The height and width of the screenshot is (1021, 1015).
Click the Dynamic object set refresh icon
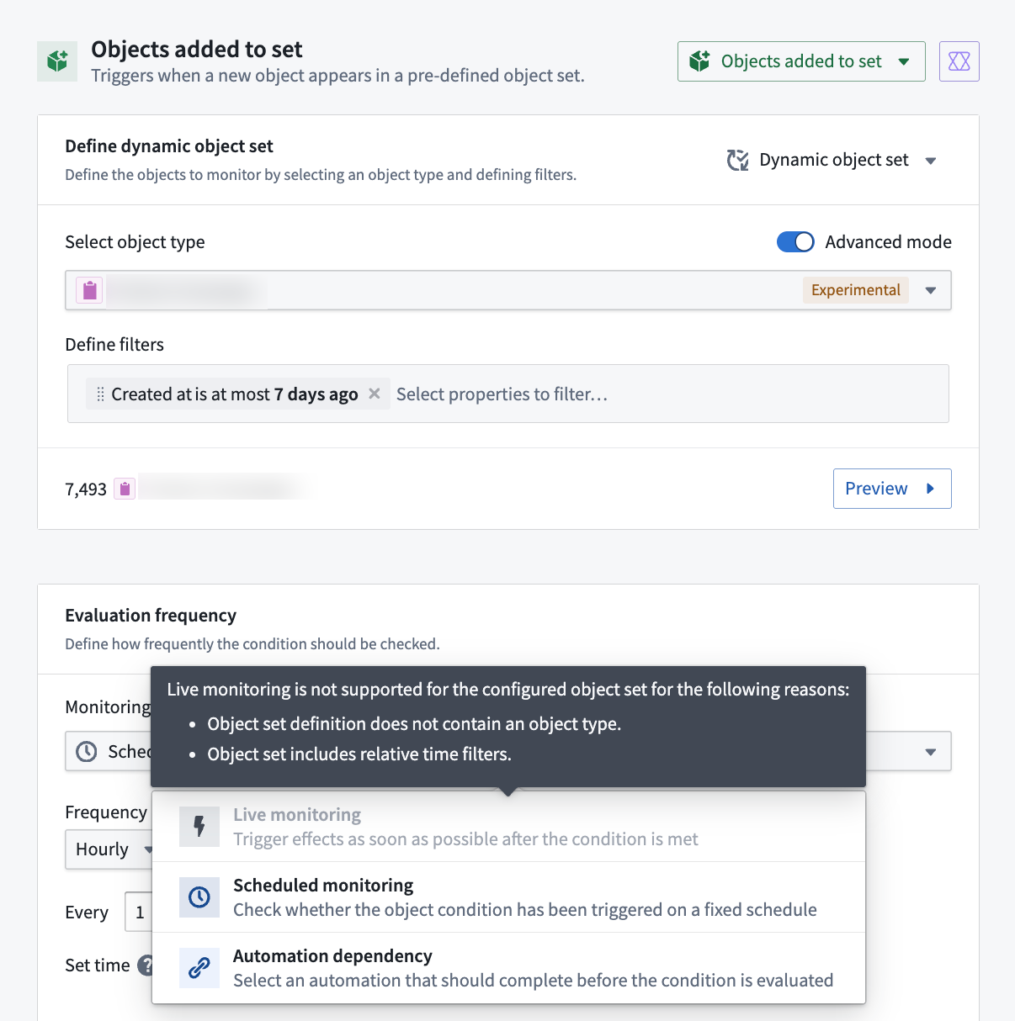pyautogui.click(x=737, y=160)
